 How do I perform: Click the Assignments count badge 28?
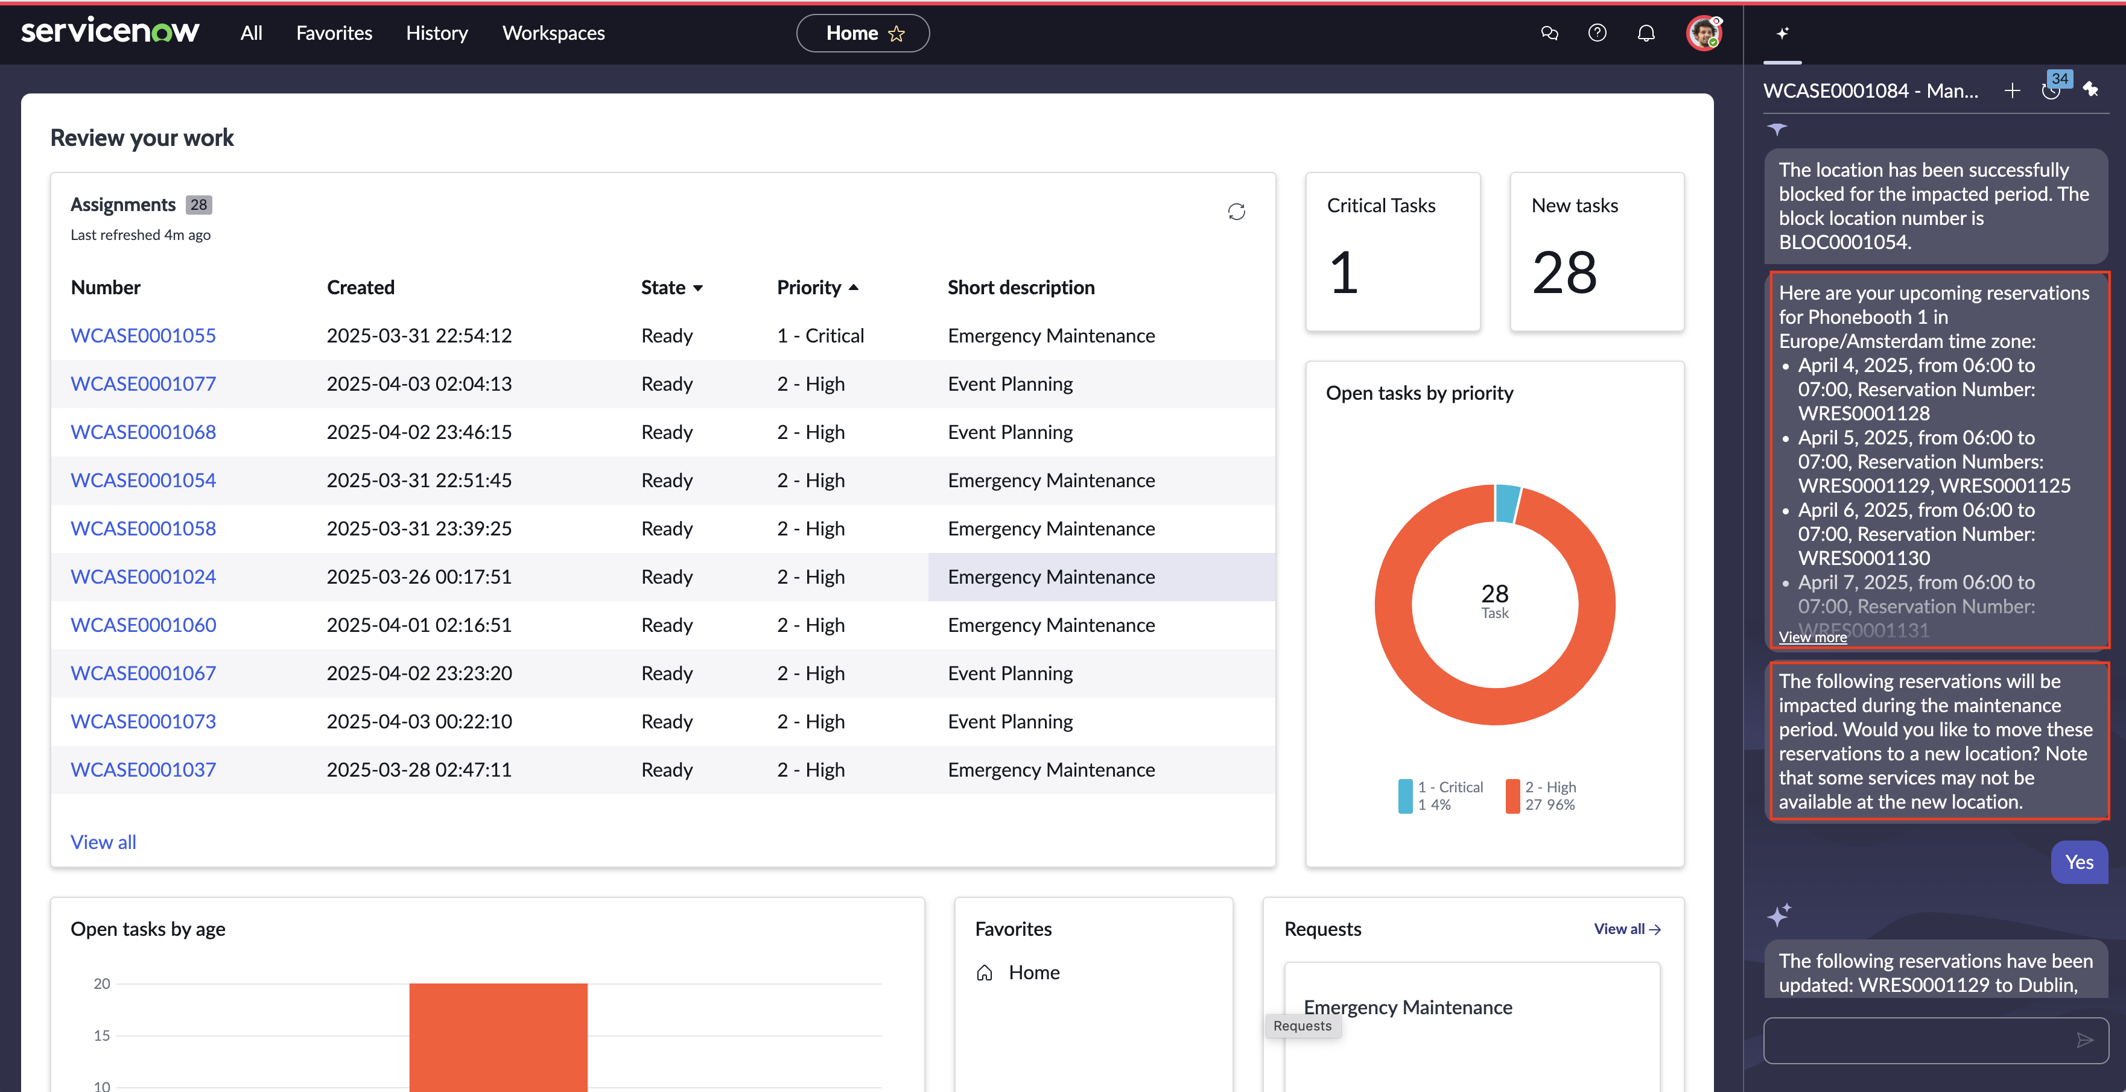[x=199, y=204]
